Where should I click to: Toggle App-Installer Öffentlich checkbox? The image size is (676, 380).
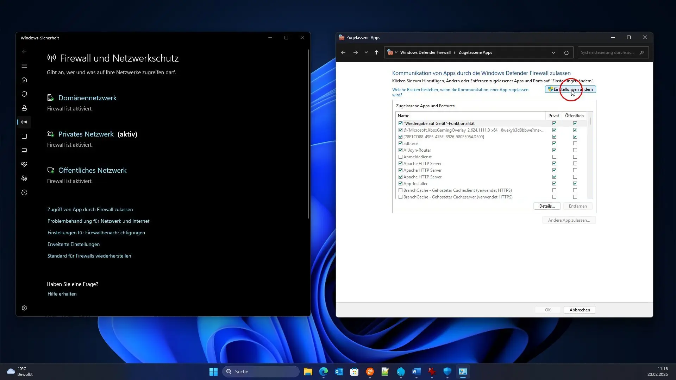pyautogui.click(x=575, y=184)
